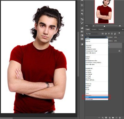124x119 pixels.
Task: Open the Paragraph panel icon
Action: 82,14
